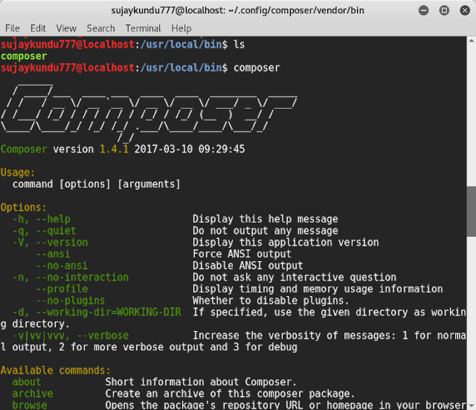The height and width of the screenshot is (410, 476).
Task: Click 'Usage:' heading
Action: 18,173
